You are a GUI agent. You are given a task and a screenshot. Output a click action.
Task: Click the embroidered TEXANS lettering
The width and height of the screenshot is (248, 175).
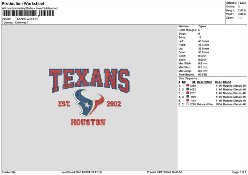click(89, 80)
